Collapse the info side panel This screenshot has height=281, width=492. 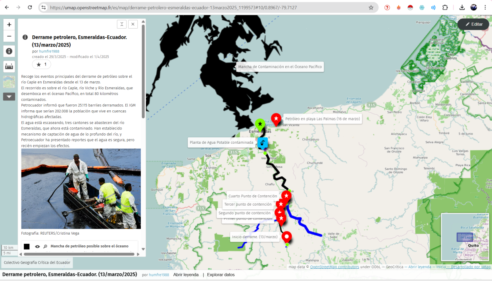(122, 24)
